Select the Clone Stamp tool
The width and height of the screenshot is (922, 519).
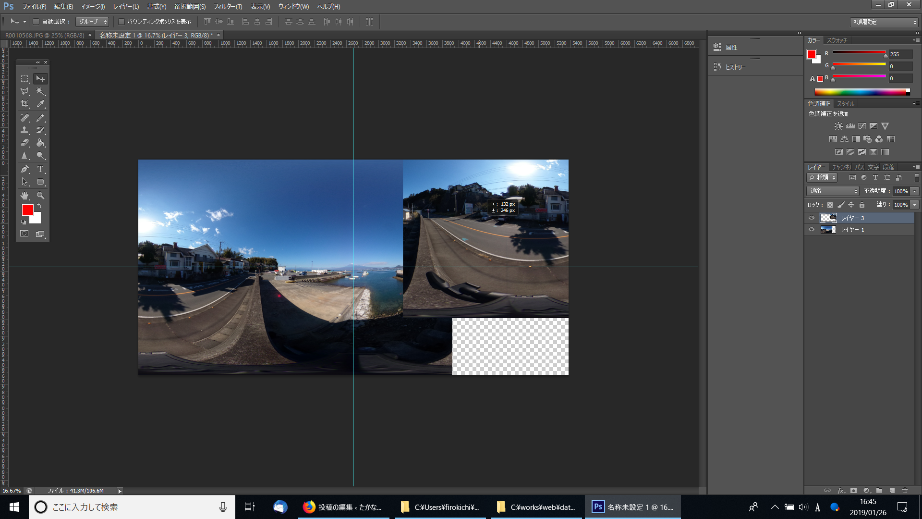tap(24, 130)
